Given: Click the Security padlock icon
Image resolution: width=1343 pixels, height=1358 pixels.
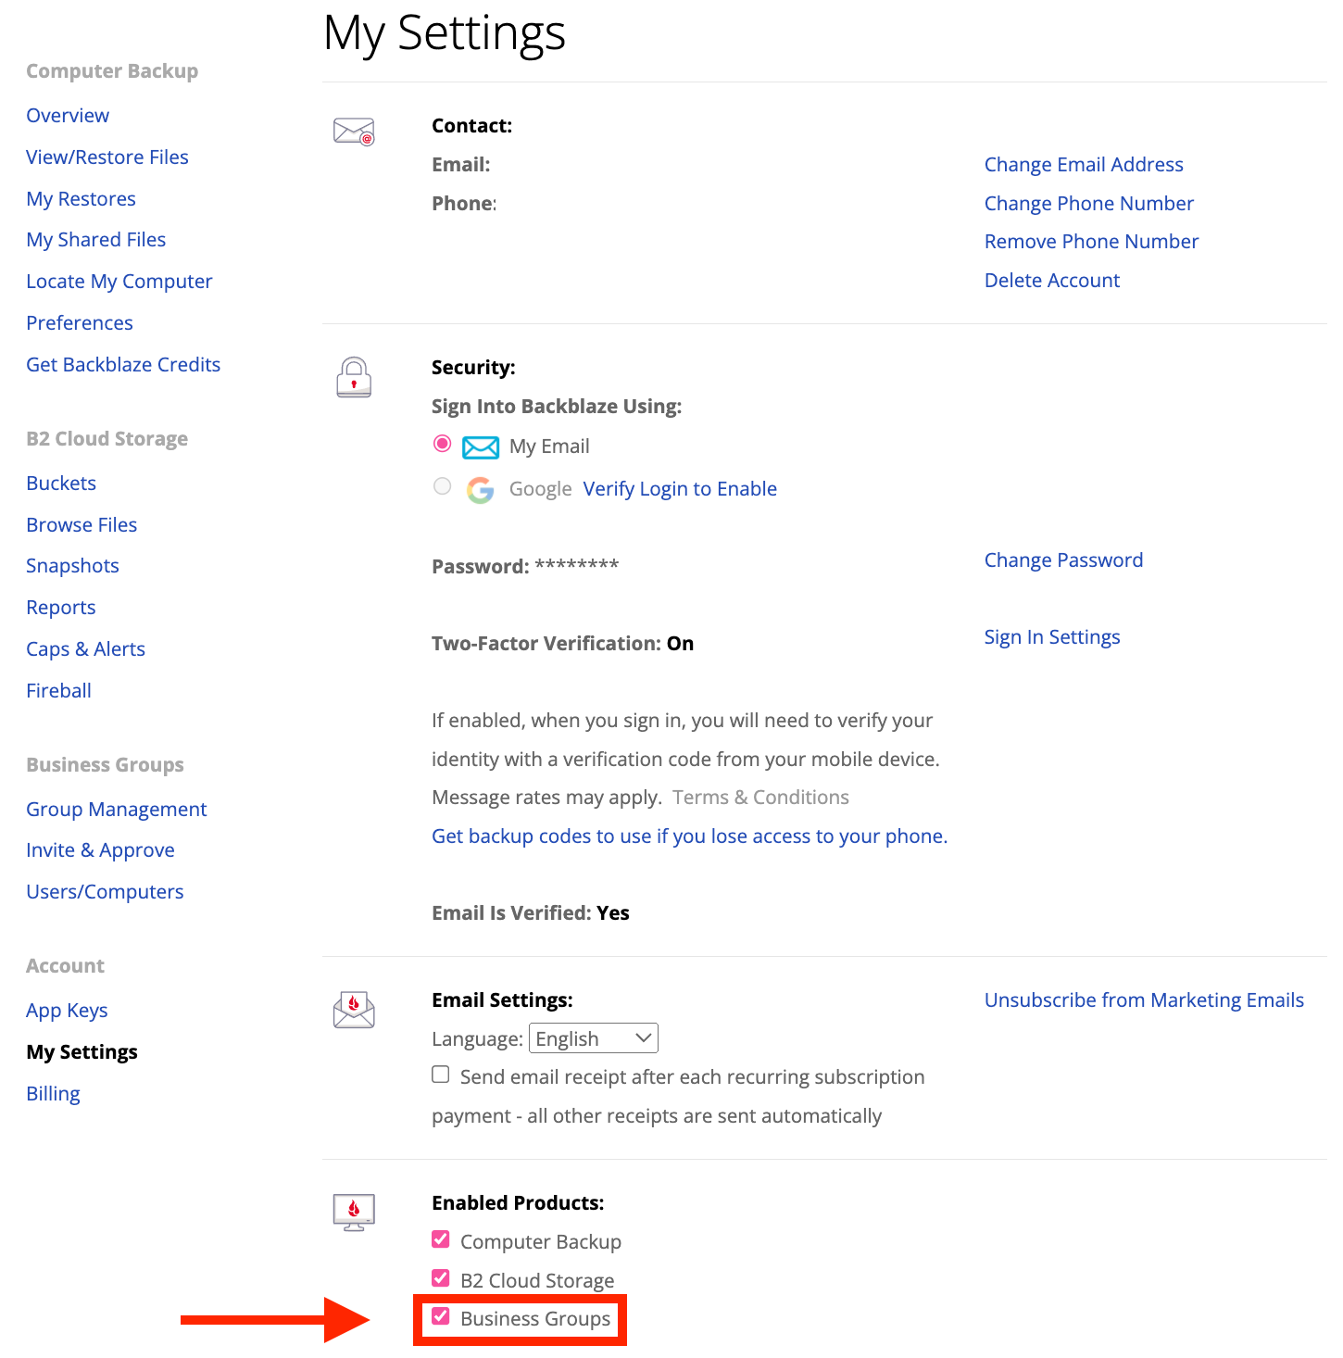Looking at the screenshot, I should (x=354, y=377).
